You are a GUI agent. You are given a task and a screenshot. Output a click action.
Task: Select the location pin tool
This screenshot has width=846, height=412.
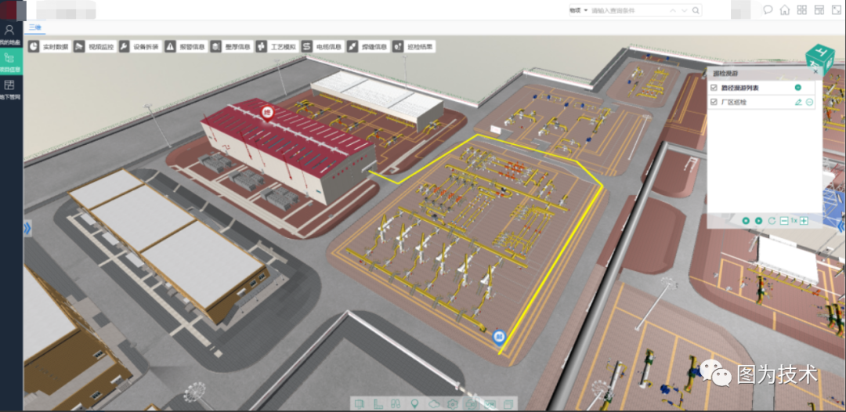(415, 404)
